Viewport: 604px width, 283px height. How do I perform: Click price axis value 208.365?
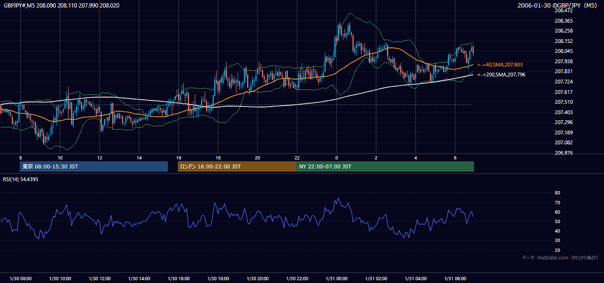coord(564,21)
